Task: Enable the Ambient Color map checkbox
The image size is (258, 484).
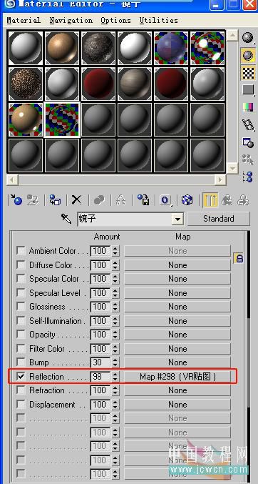Action: 21,251
